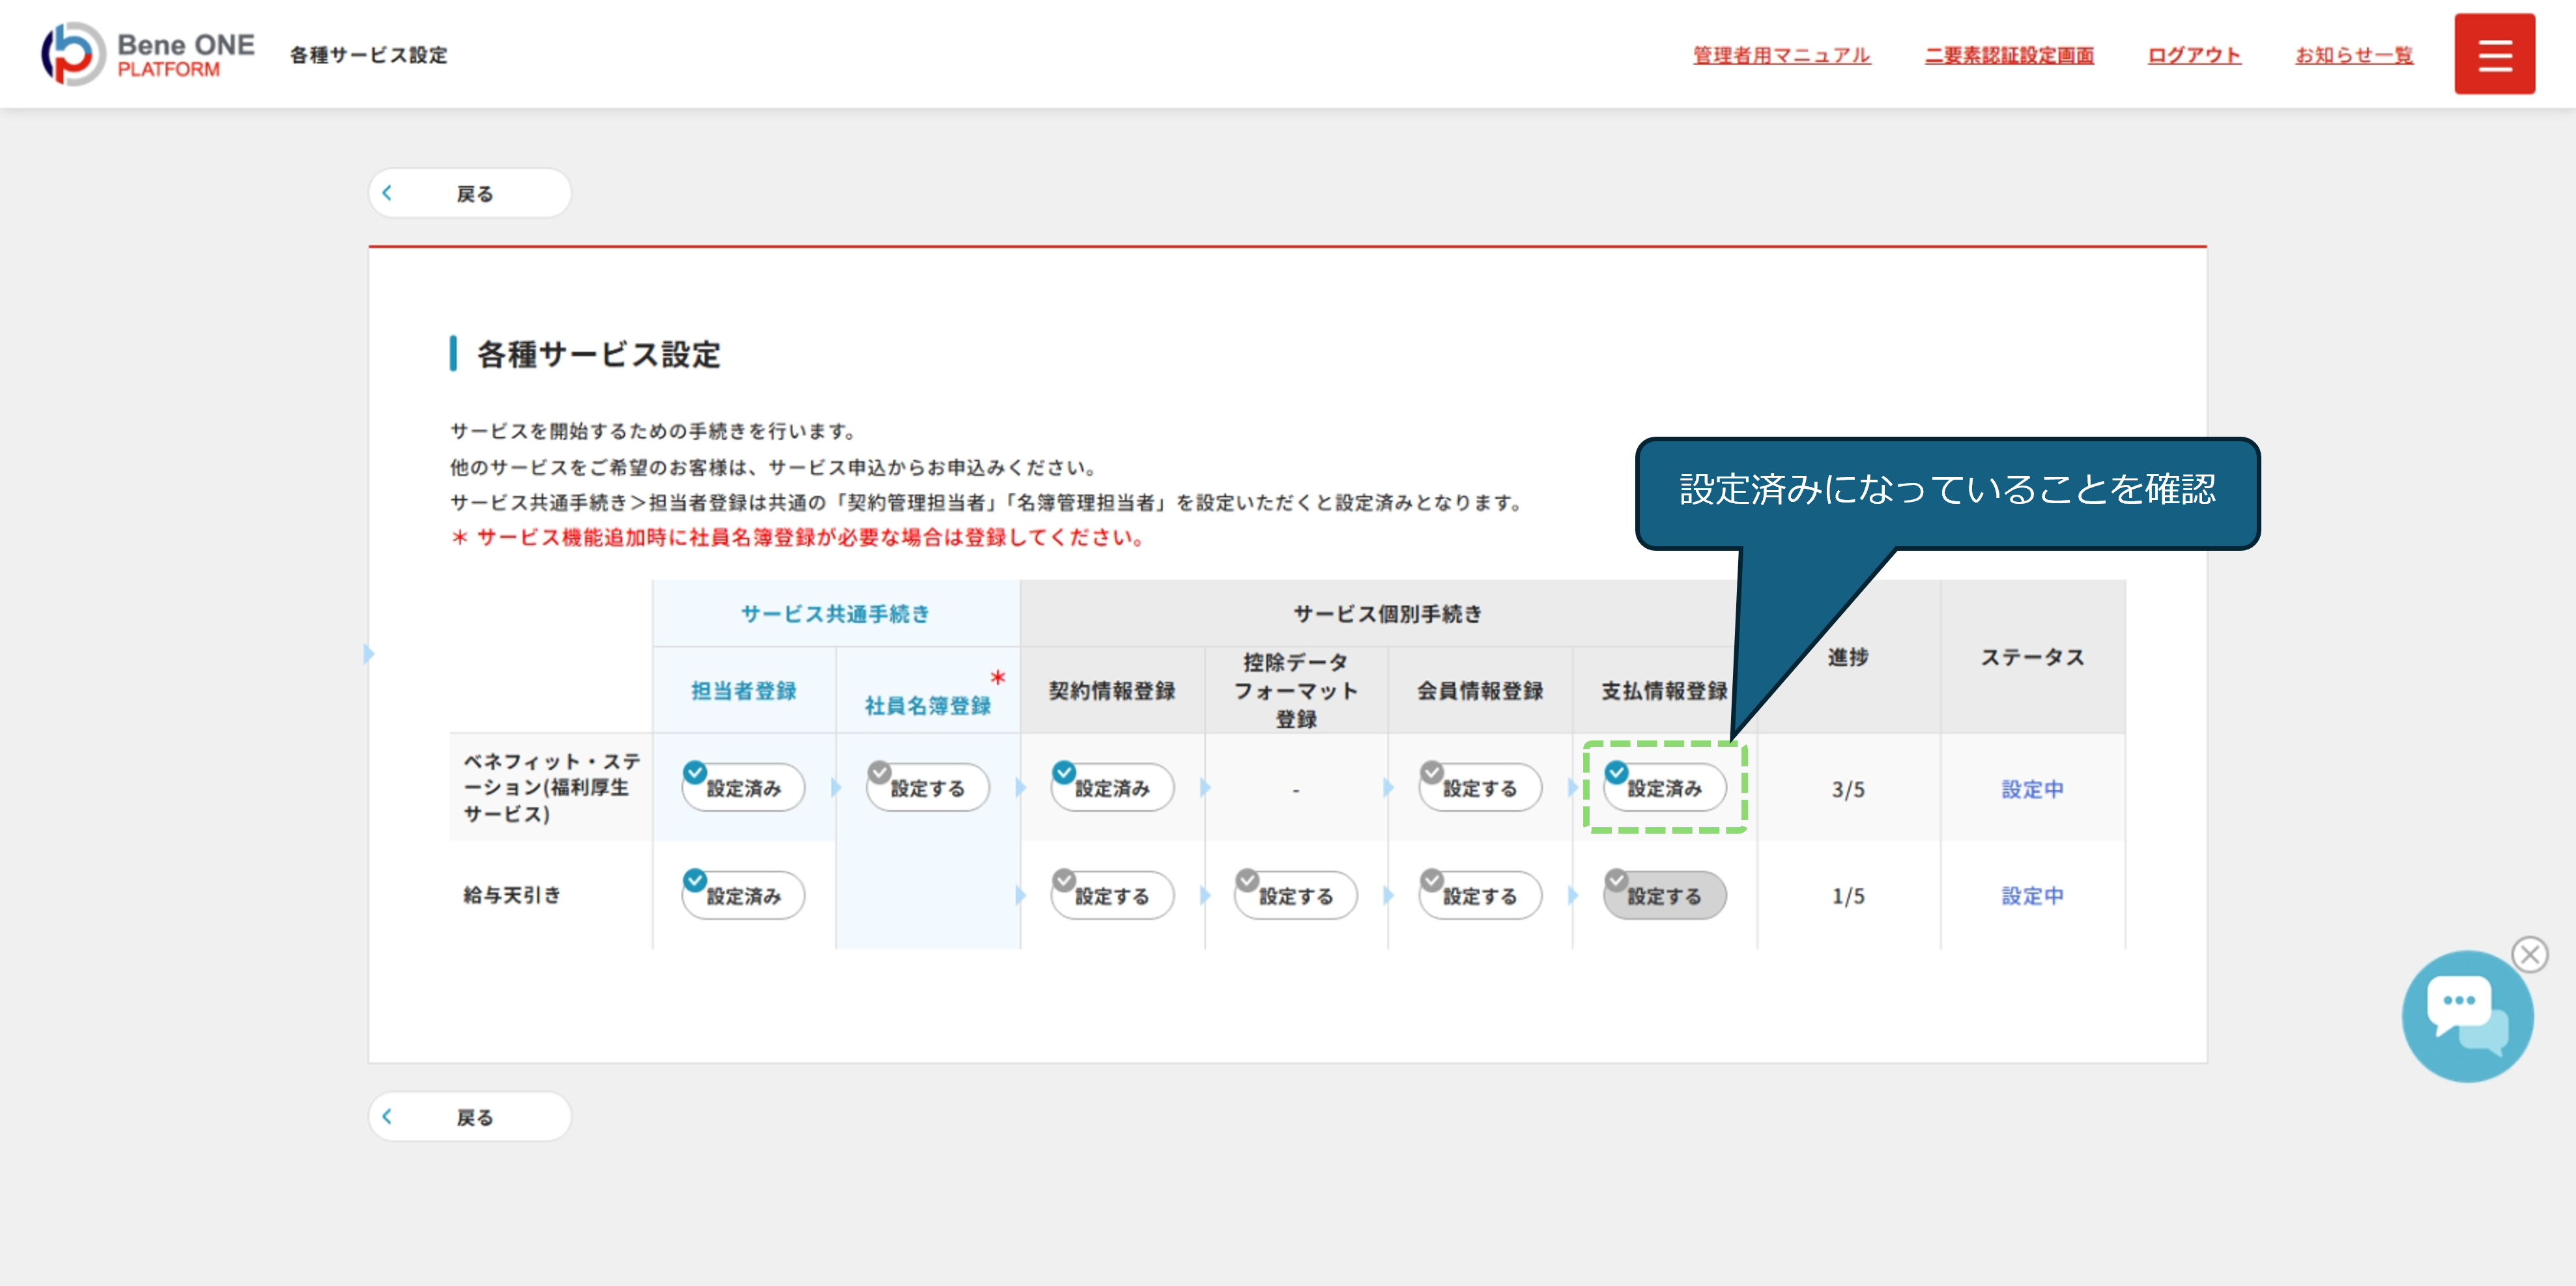Click 社員名簿登録 設定する for ベネフィット・ステーション
The height and width of the screenshot is (1286, 2576).
[927, 787]
